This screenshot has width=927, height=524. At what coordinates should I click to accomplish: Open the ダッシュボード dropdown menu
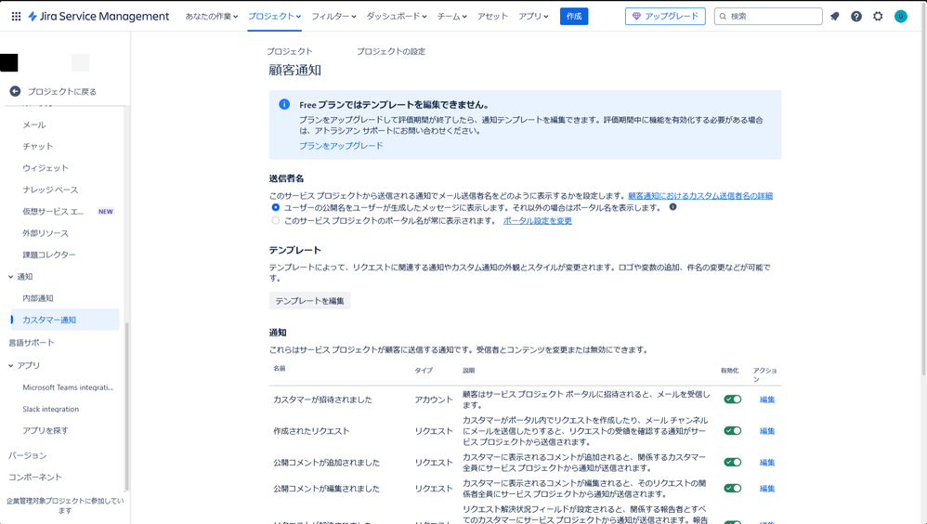(396, 17)
